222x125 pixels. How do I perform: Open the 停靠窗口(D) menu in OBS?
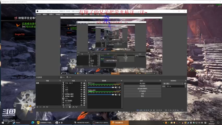59,14
